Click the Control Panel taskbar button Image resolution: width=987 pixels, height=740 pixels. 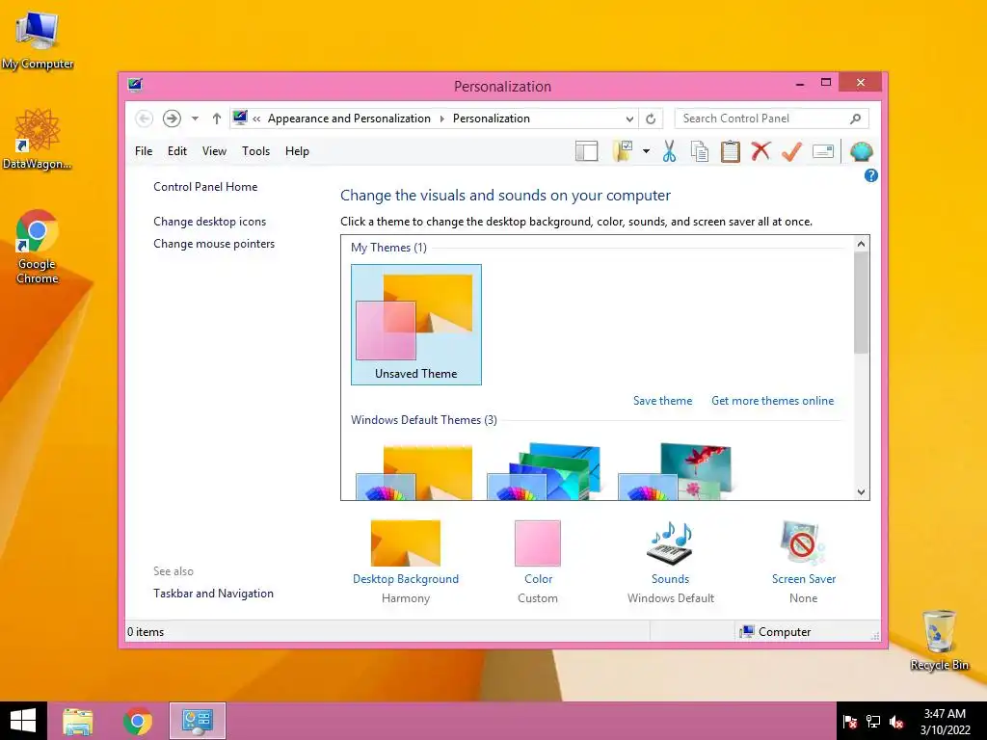[197, 721]
